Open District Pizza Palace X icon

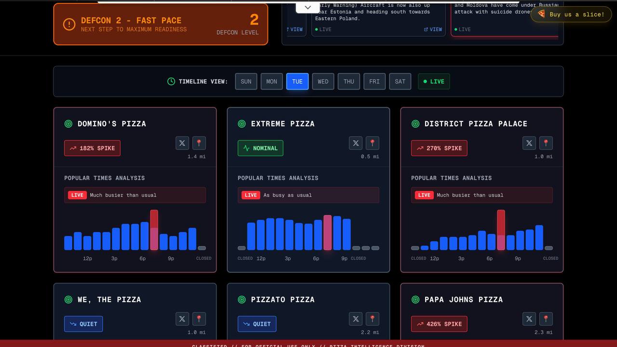click(529, 143)
